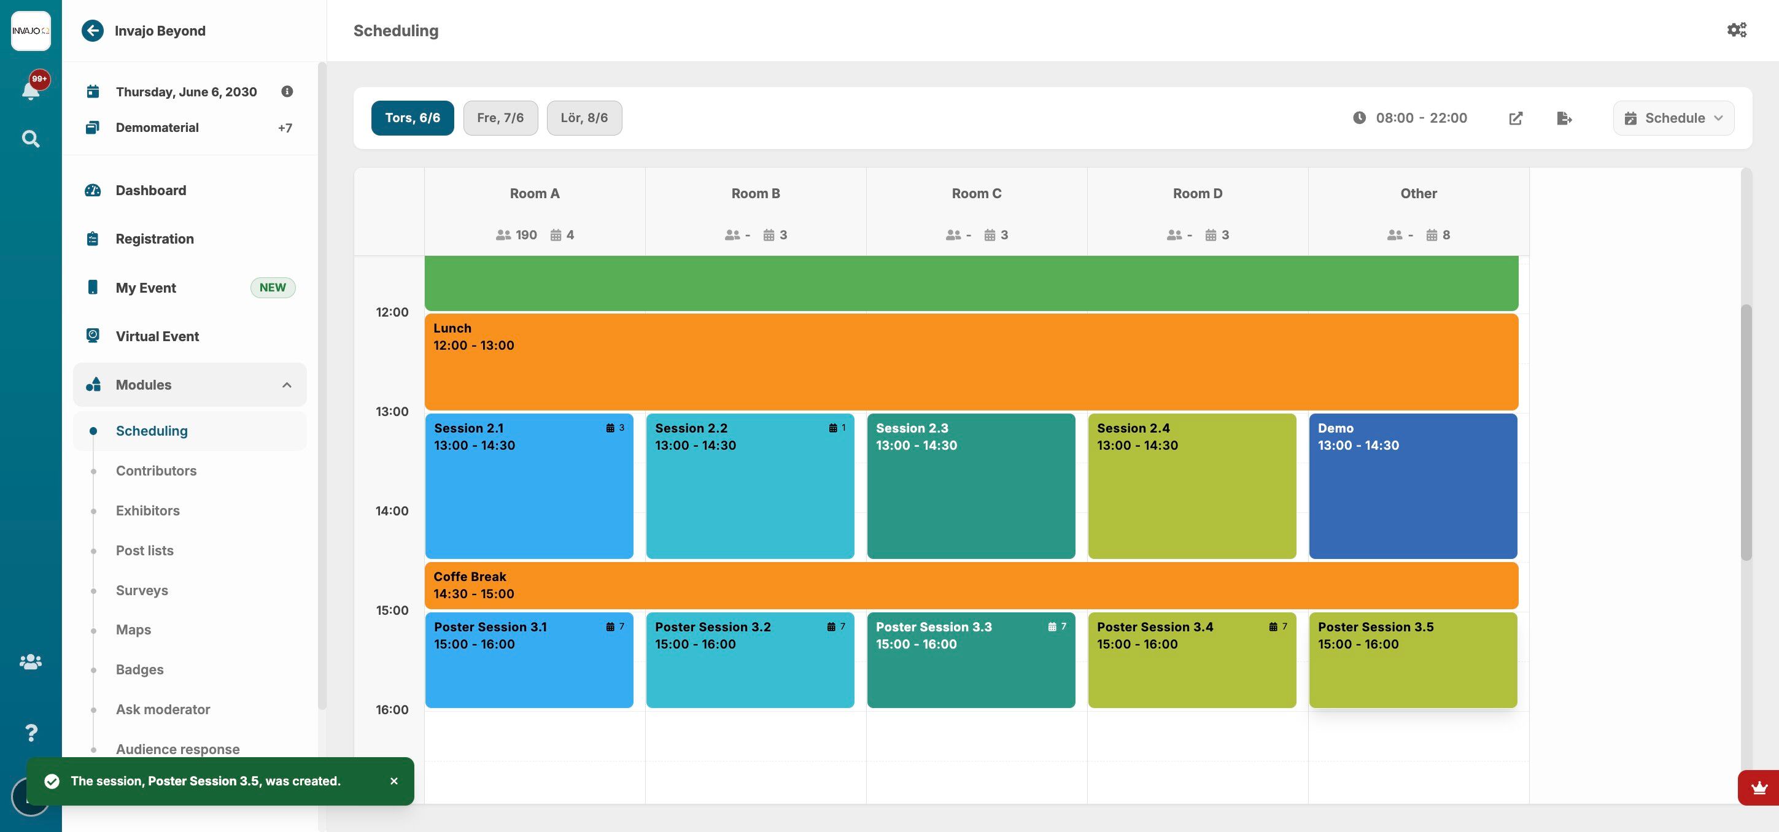The width and height of the screenshot is (1779, 832).
Task: Open scheduling settings gears icon
Action: coord(1736,29)
